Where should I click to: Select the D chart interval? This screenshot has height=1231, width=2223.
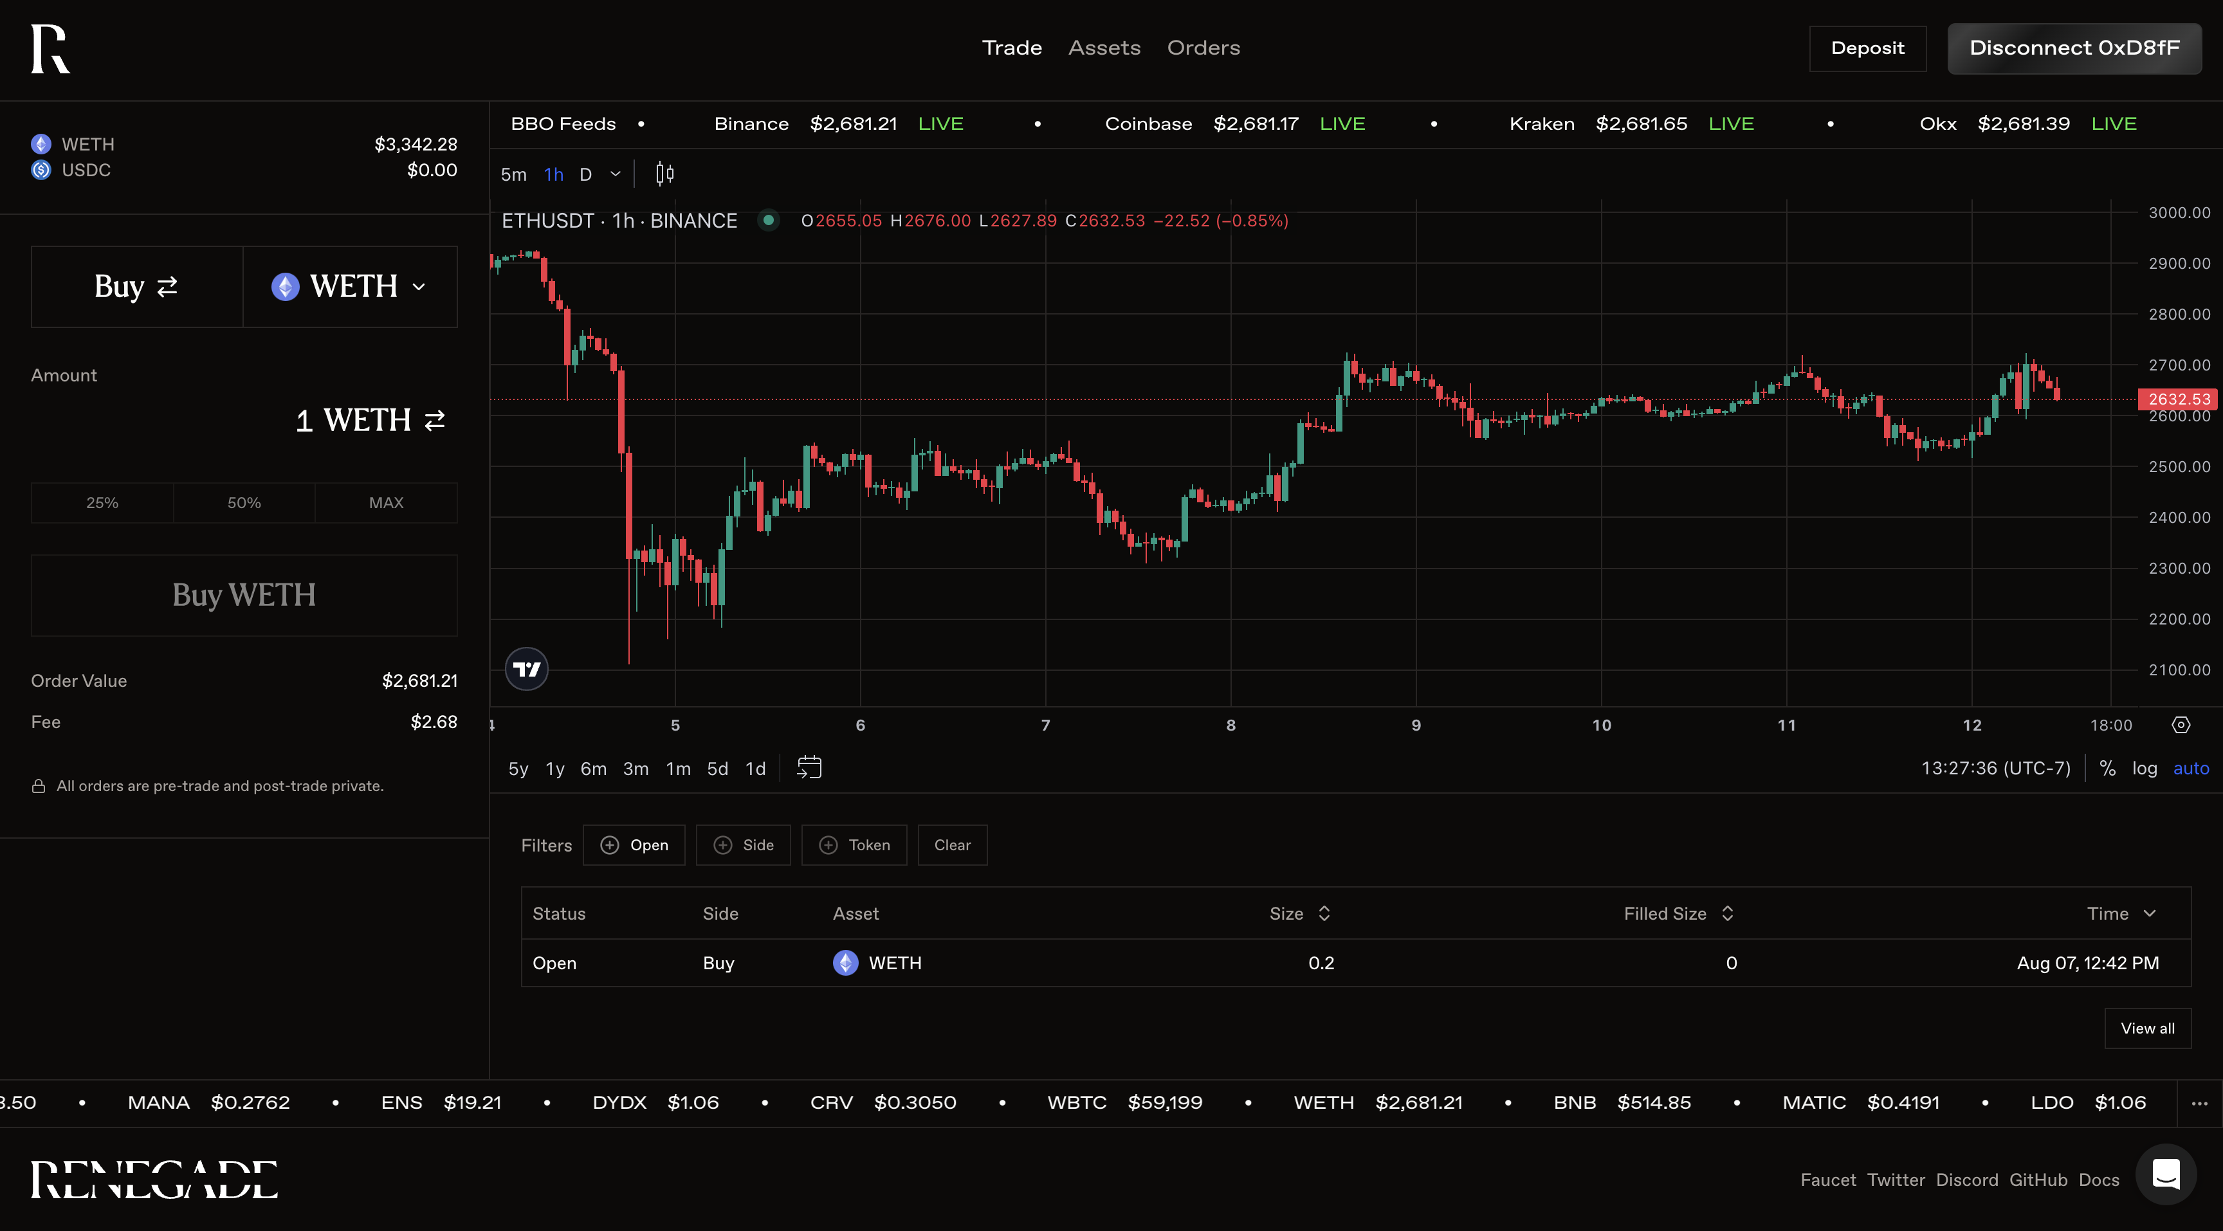(x=586, y=174)
